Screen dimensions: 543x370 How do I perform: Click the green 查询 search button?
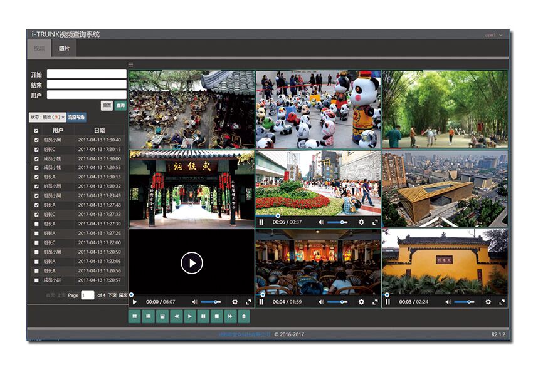click(x=120, y=106)
